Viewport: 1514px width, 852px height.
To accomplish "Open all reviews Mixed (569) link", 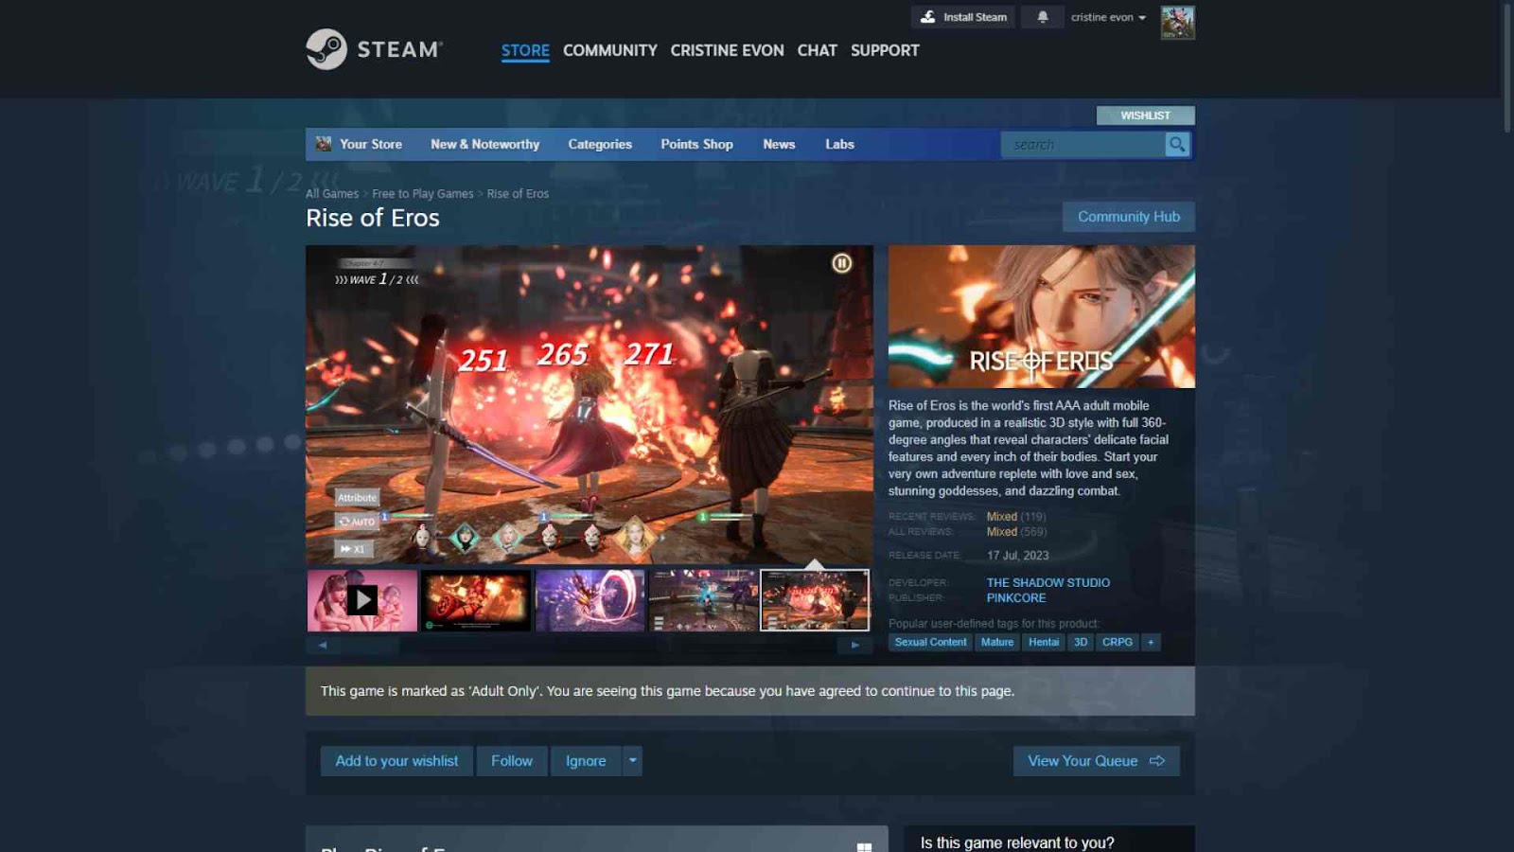I will [1016, 532].
